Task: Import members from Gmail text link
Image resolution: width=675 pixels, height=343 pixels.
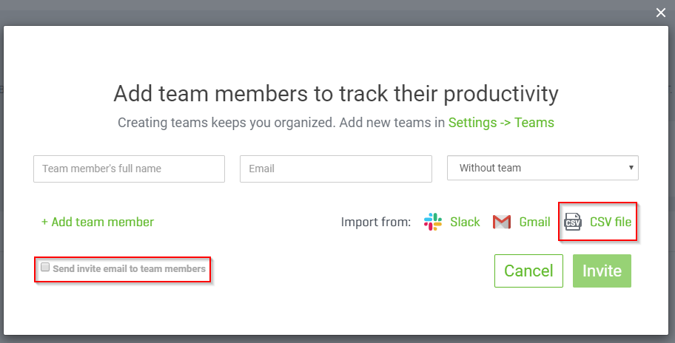Action: 534,222
